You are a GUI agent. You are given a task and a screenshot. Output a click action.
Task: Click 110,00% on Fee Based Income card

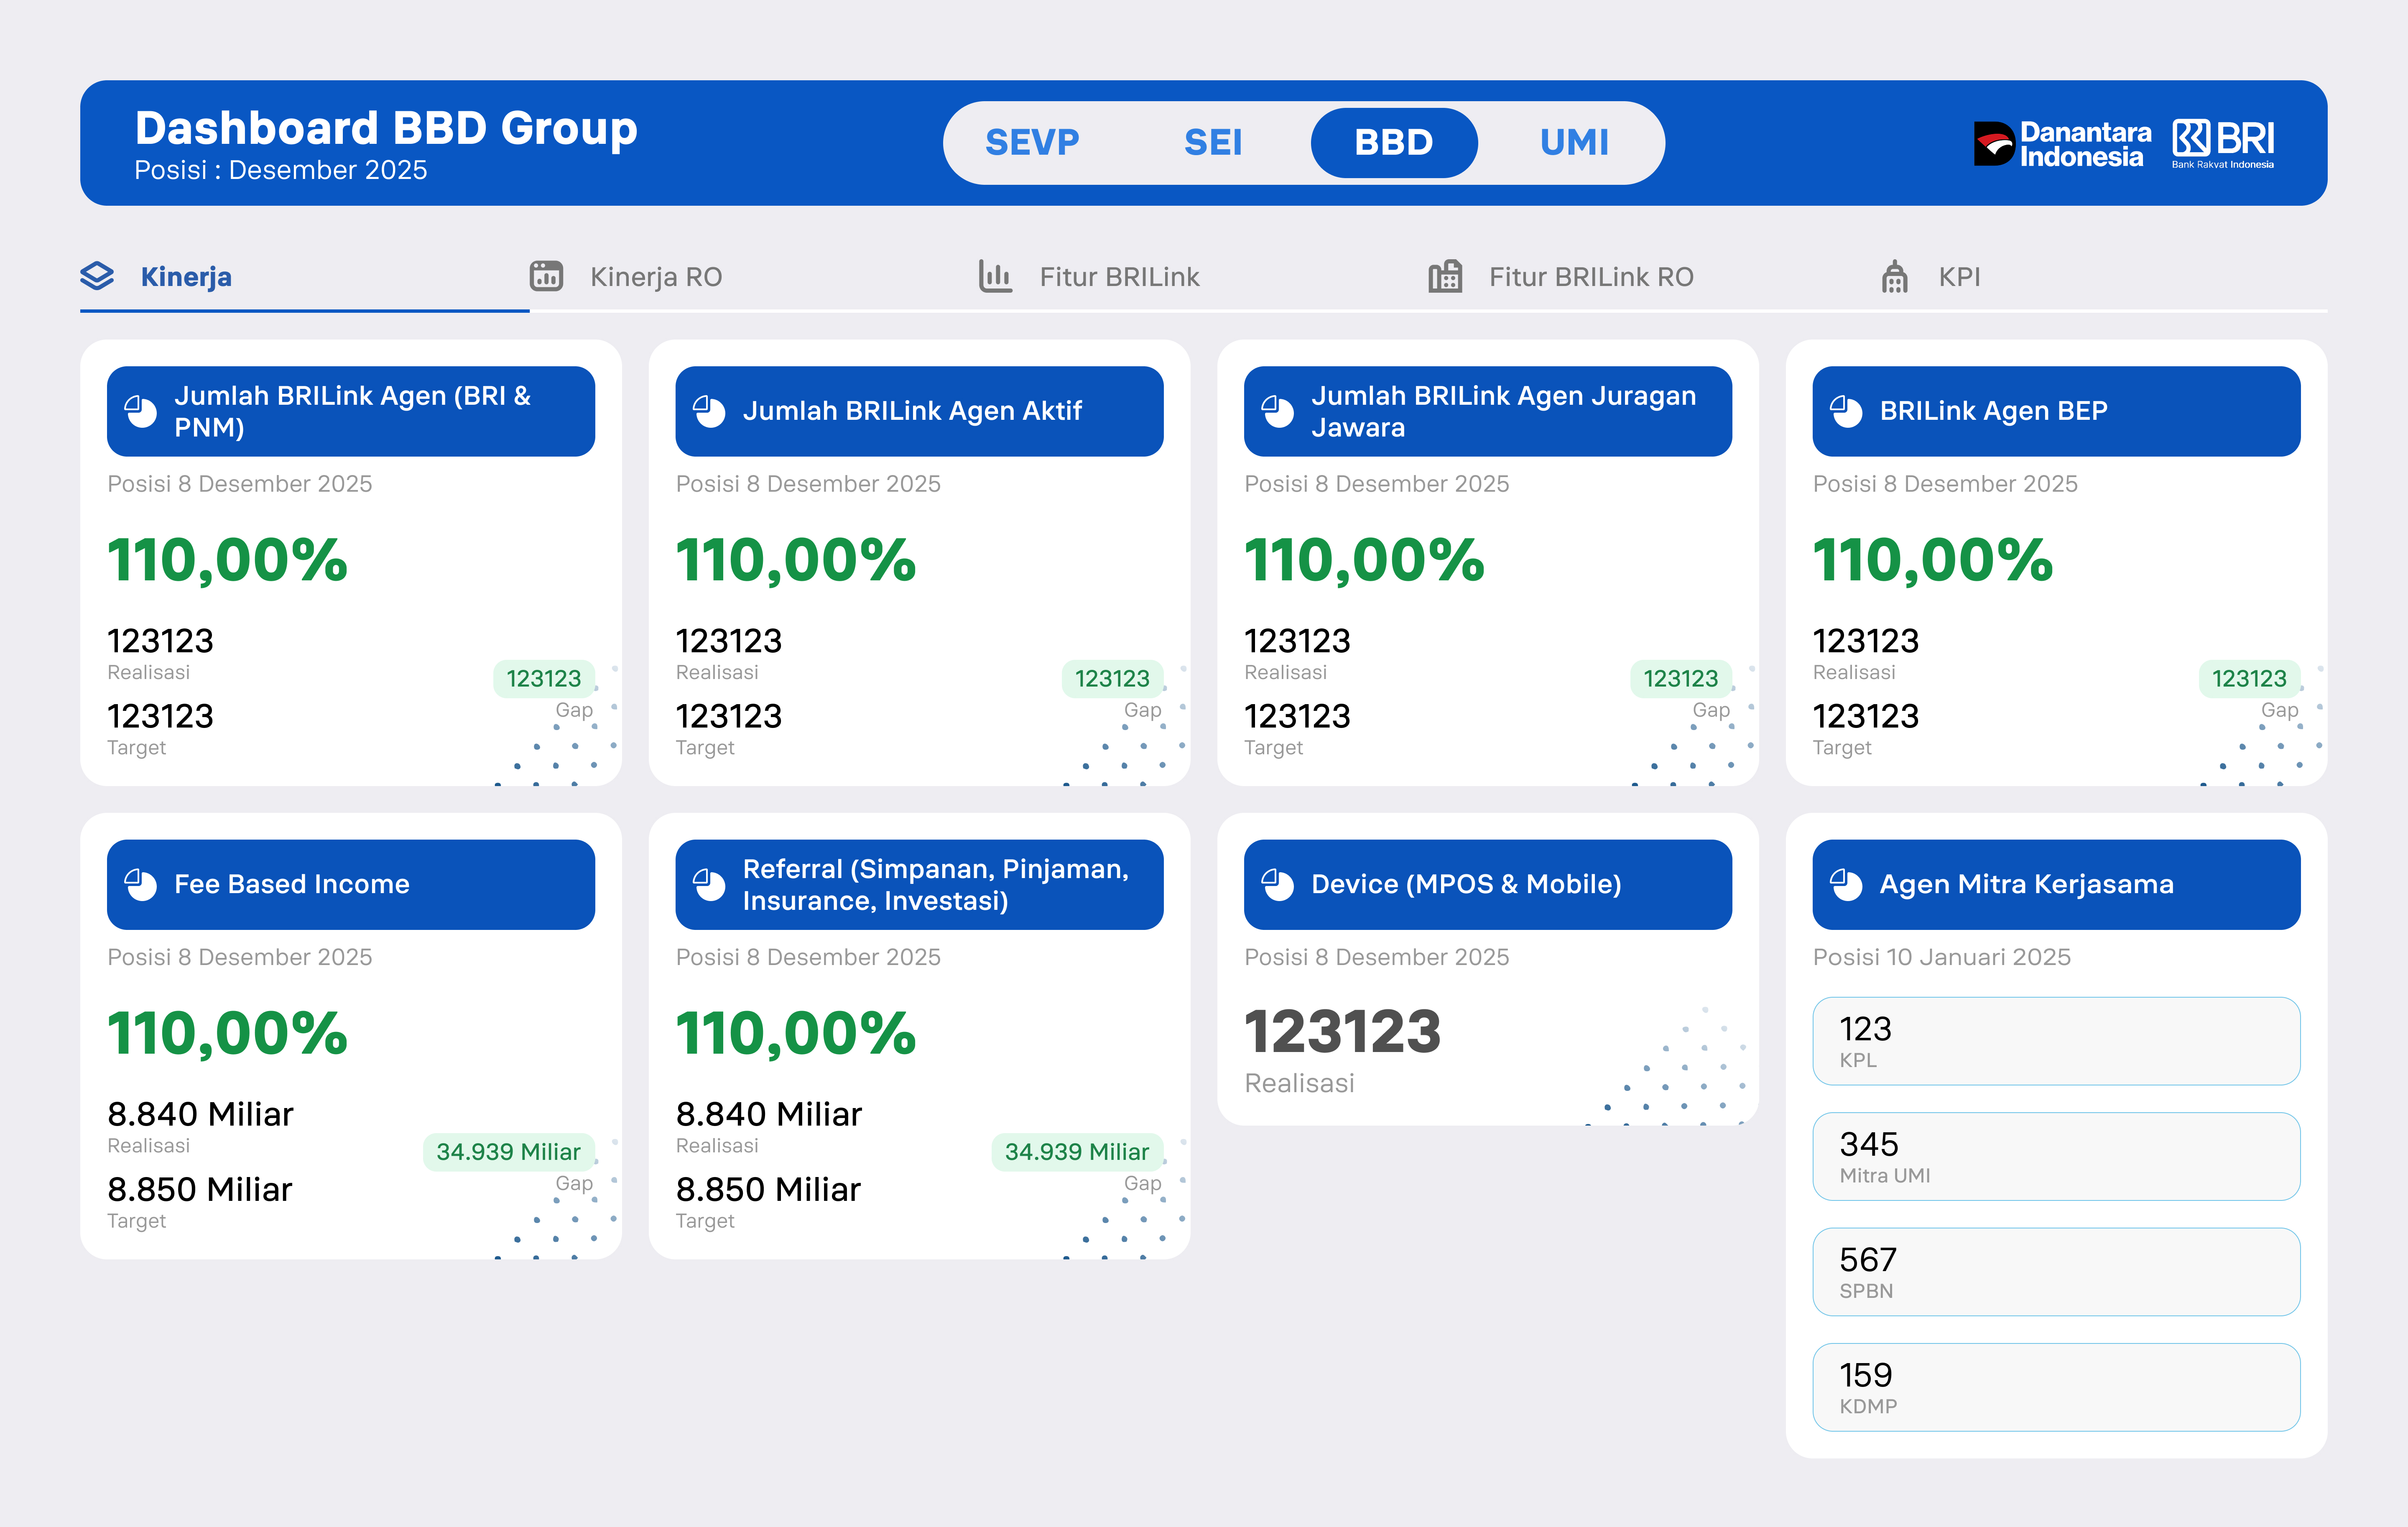pyautogui.click(x=228, y=1033)
